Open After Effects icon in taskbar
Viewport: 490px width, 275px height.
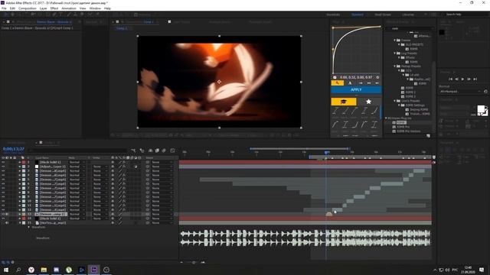tap(93, 270)
